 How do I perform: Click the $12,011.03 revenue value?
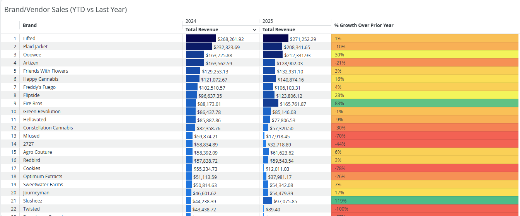(x=278, y=169)
